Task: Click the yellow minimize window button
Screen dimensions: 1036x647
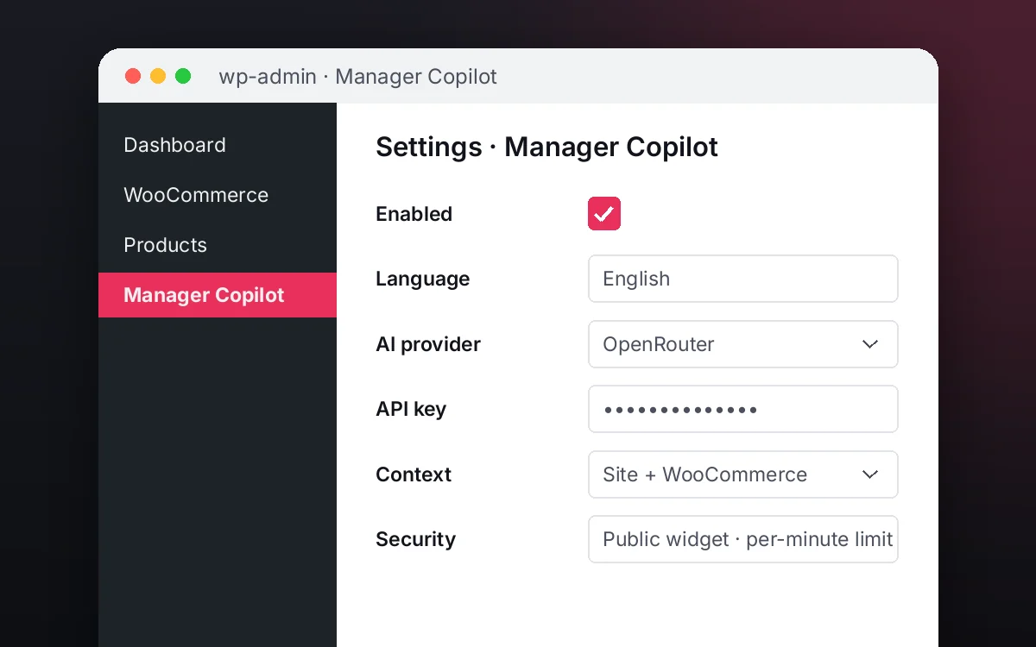Action: 158,76
